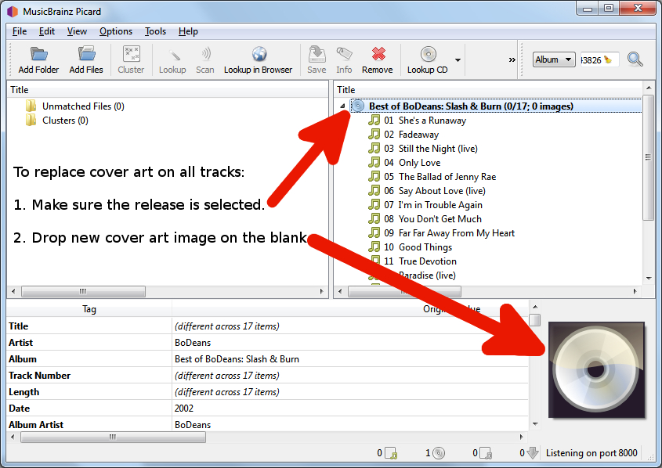Click the Lookup toolbar icon
Image resolution: width=662 pixels, height=468 pixels.
click(173, 55)
